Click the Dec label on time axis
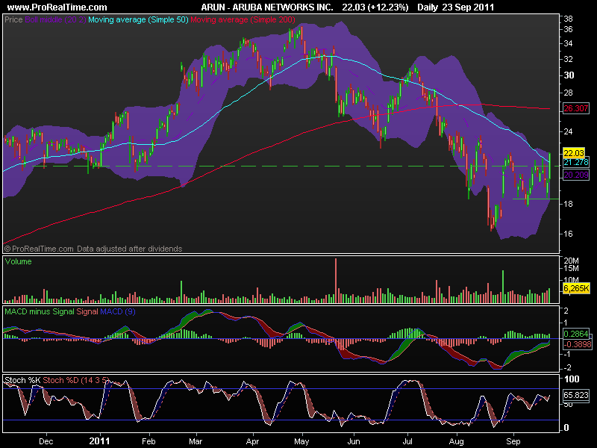 [x=46, y=441]
